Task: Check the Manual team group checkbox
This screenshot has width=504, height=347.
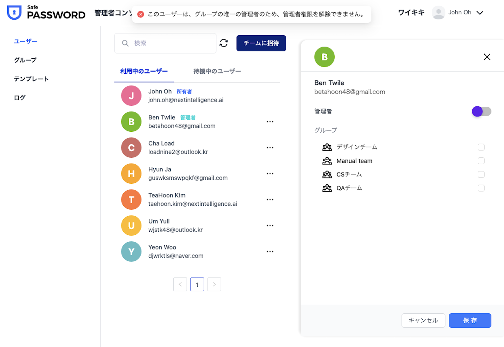Action: click(481, 161)
